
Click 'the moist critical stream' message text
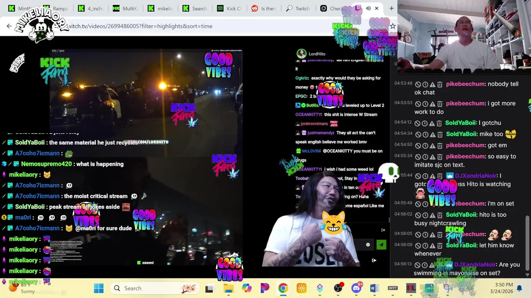(x=96, y=196)
